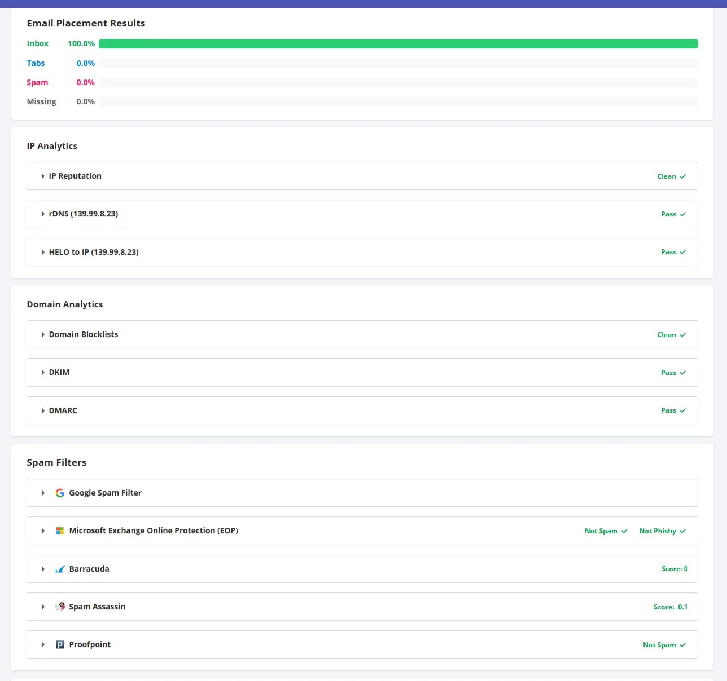Click the Inbox label

click(38, 43)
